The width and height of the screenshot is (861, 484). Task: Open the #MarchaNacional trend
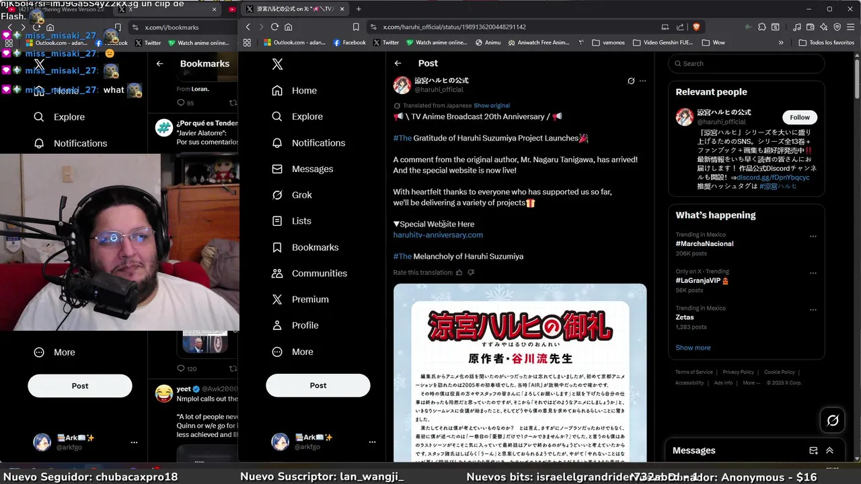(x=704, y=243)
